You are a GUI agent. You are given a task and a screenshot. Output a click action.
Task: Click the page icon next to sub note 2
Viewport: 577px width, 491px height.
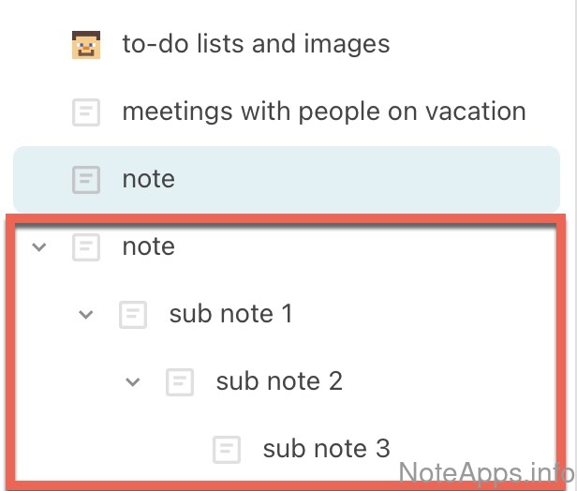[180, 381]
